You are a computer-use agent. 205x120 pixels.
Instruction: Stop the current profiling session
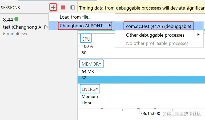point(63,7)
